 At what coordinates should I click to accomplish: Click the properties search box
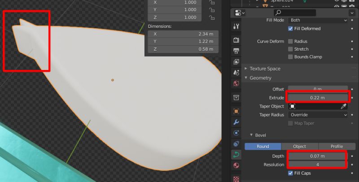pos(295,13)
